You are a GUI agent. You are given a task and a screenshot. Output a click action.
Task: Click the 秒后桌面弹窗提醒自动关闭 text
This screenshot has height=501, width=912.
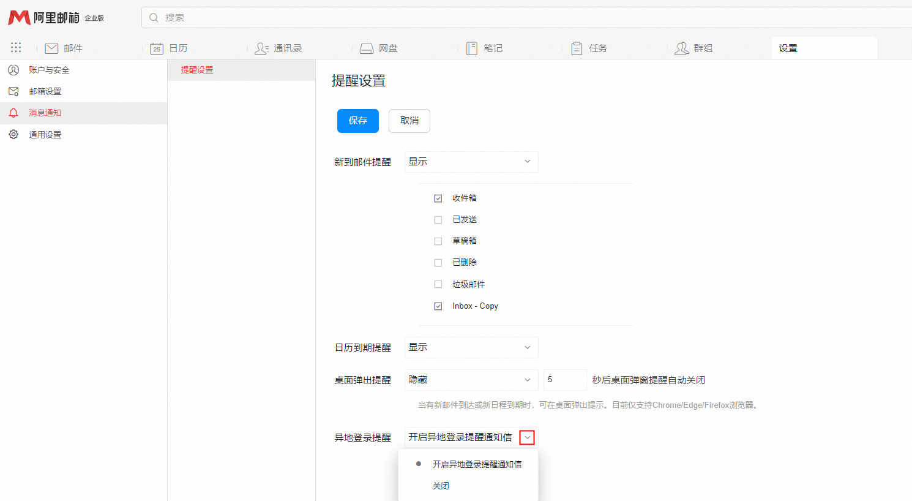pos(648,380)
